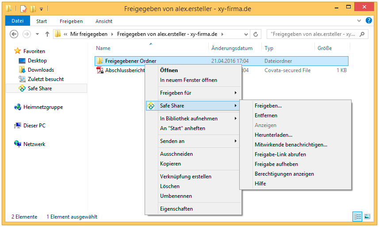Go up one folder level
379x227 pixels.
coord(47,34)
